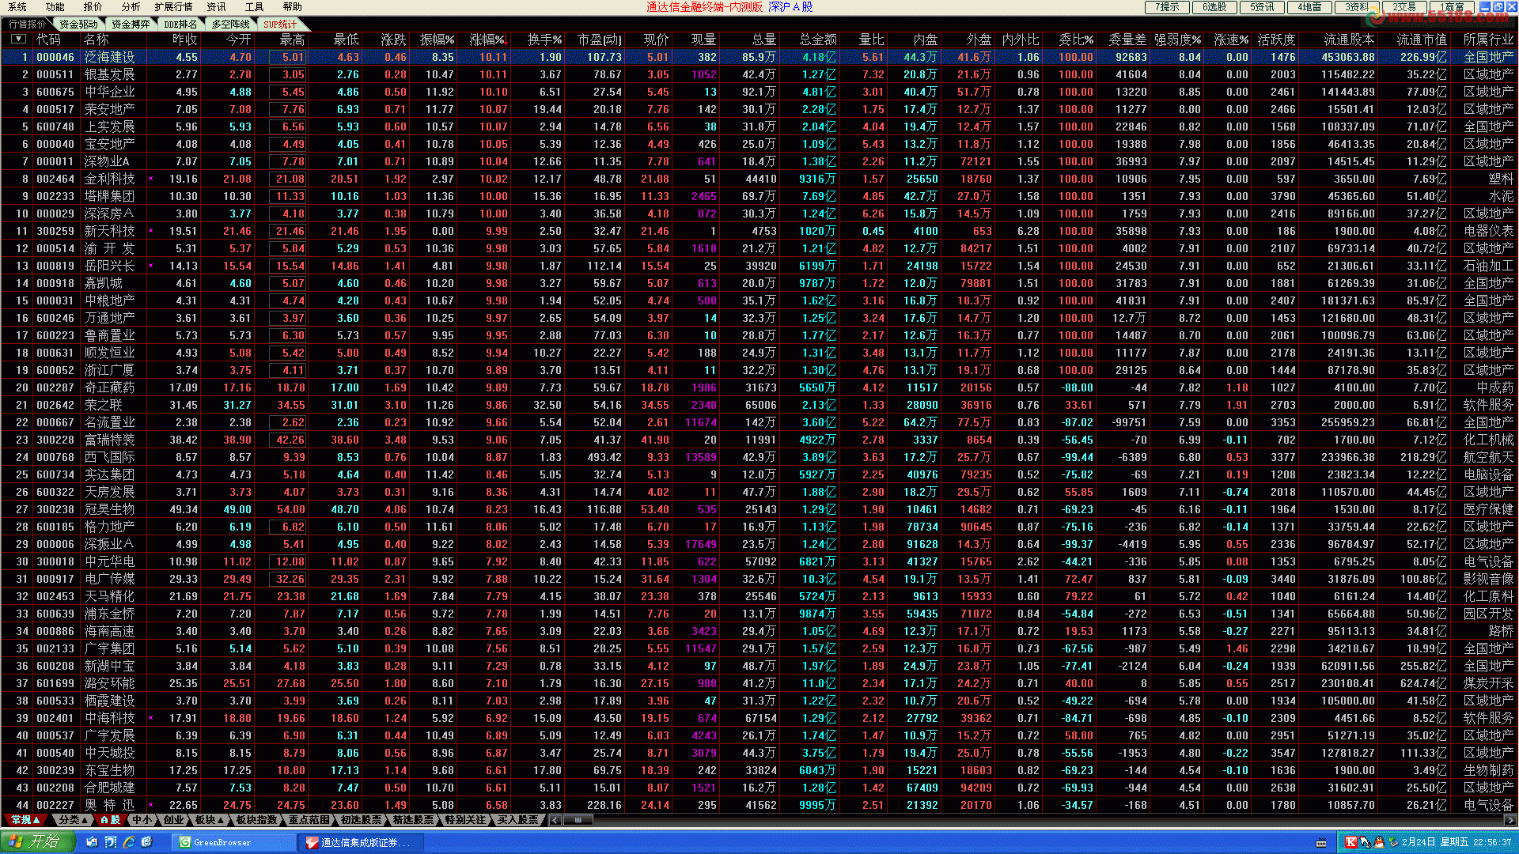Click the 2交易 button
This screenshot has height=854, width=1519.
coord(1404,7)
